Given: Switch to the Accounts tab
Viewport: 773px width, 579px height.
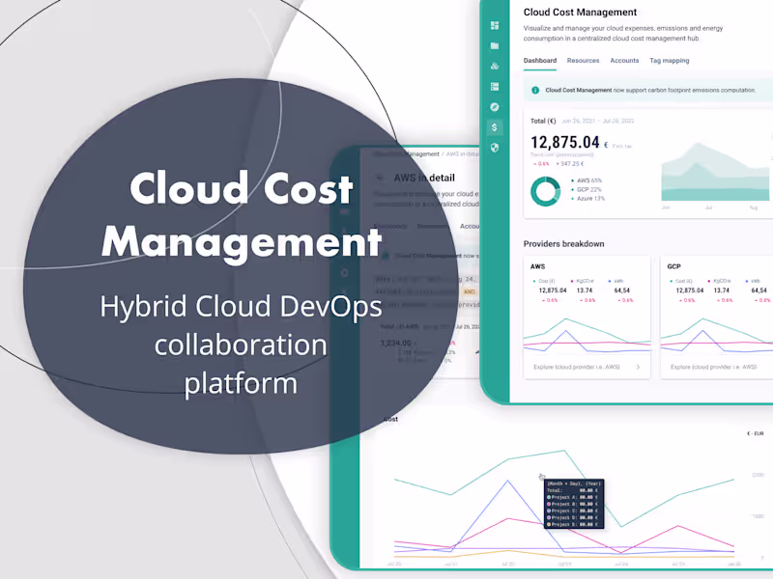Looking at the screenshot, I should (x=624, y=60).
